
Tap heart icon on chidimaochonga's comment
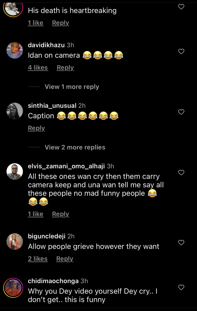[x=181, y=287]
